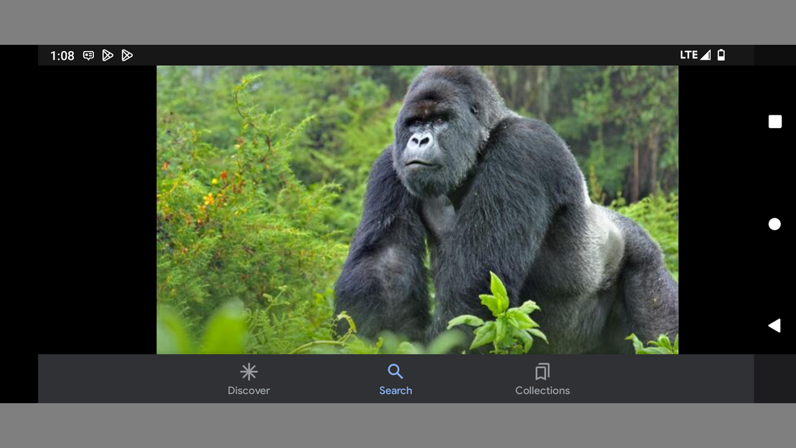This screenshot has height=448, width=796.
Task: Tap the Search magnifying glass icon
Action: pos(396,371)
